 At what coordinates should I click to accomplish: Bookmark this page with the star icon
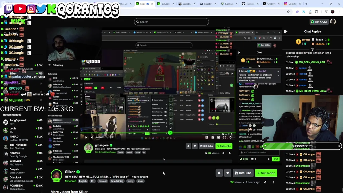click(288, 12)
